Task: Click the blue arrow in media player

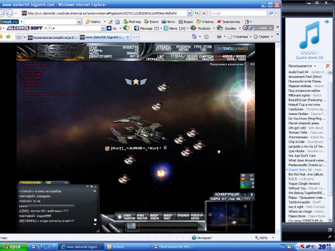Action: (327, 22)
